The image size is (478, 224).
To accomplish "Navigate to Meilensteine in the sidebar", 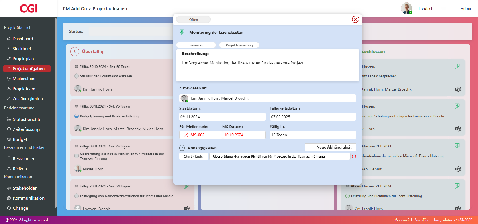I will click(x=24, y=79).
